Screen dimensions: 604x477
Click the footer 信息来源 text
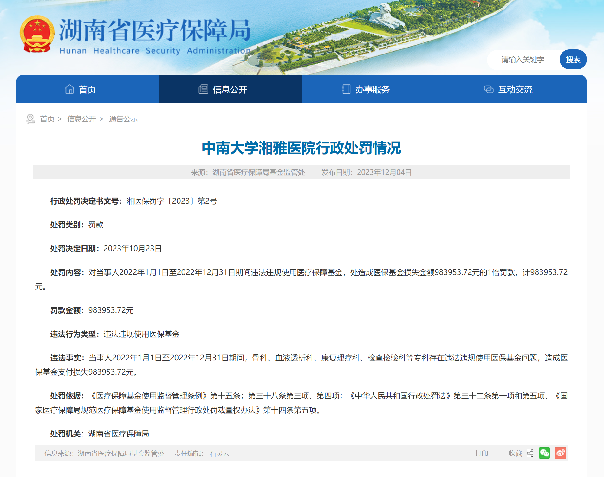coord(105,454)
